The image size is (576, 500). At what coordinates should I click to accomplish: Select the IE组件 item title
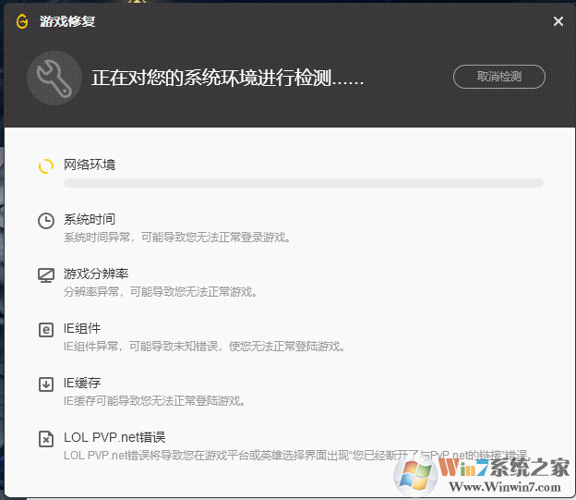[82, 328]
